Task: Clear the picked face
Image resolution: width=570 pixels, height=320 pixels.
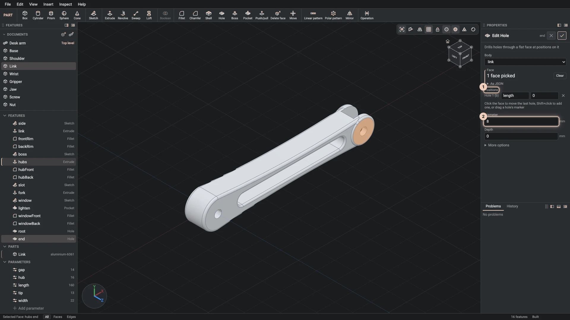Action: [560, 76]
